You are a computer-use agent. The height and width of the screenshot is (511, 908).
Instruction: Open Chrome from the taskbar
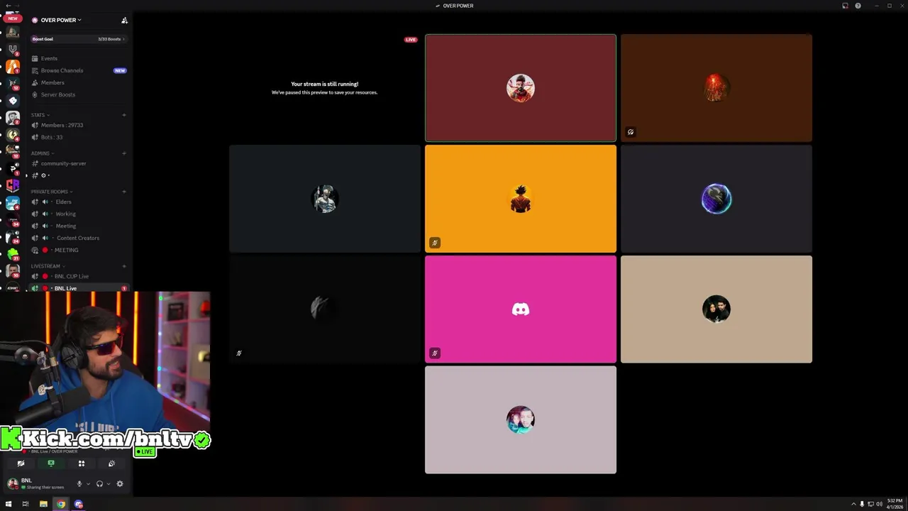coord(61,505)
